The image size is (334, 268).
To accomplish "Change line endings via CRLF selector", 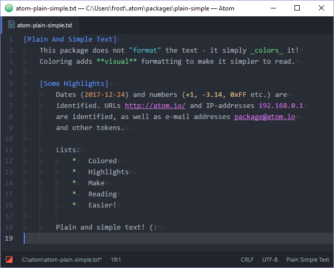I will (x=247, y=260).
